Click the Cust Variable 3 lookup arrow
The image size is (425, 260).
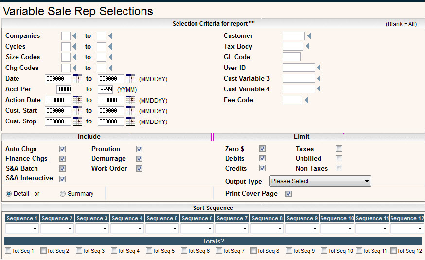click(319, 78)
